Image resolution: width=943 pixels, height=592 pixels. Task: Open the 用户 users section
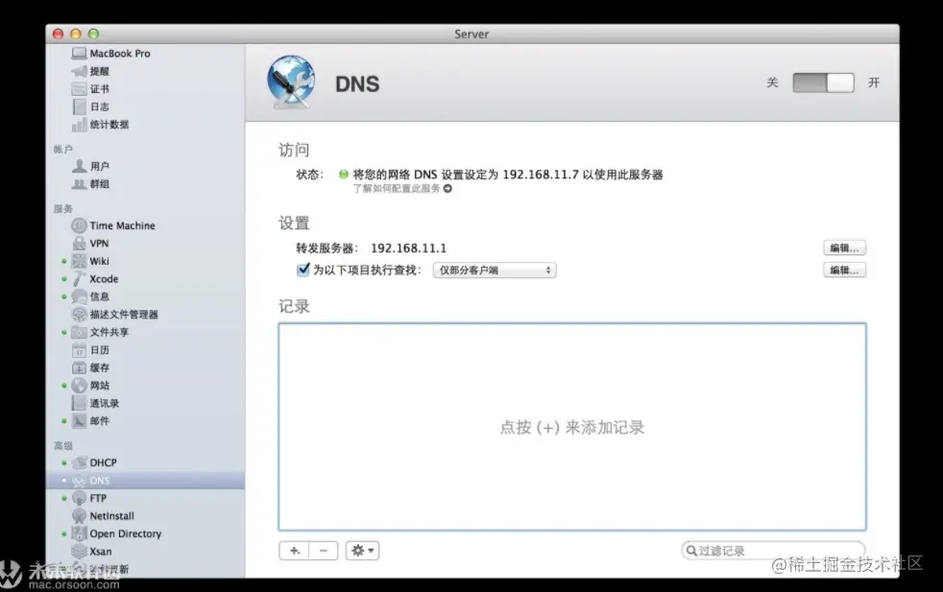(91, 166)
